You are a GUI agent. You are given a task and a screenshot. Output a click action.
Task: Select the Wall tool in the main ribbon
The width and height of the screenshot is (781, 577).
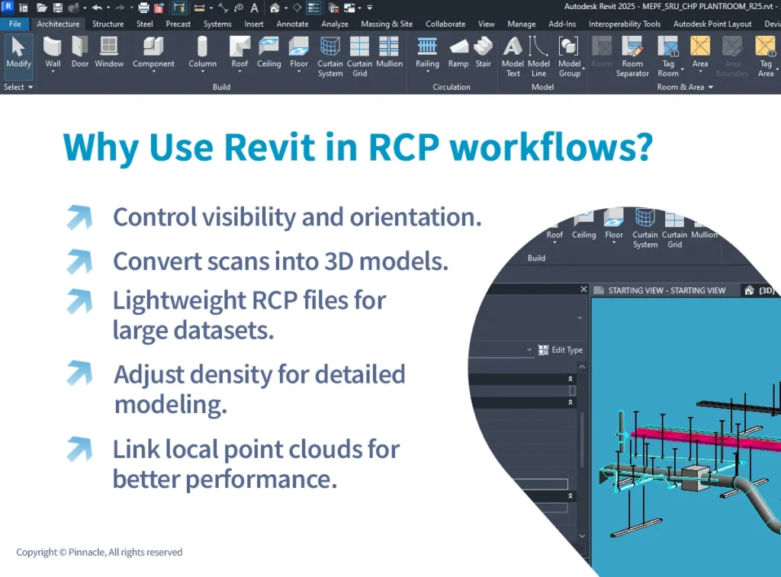(x=53, y=53)
